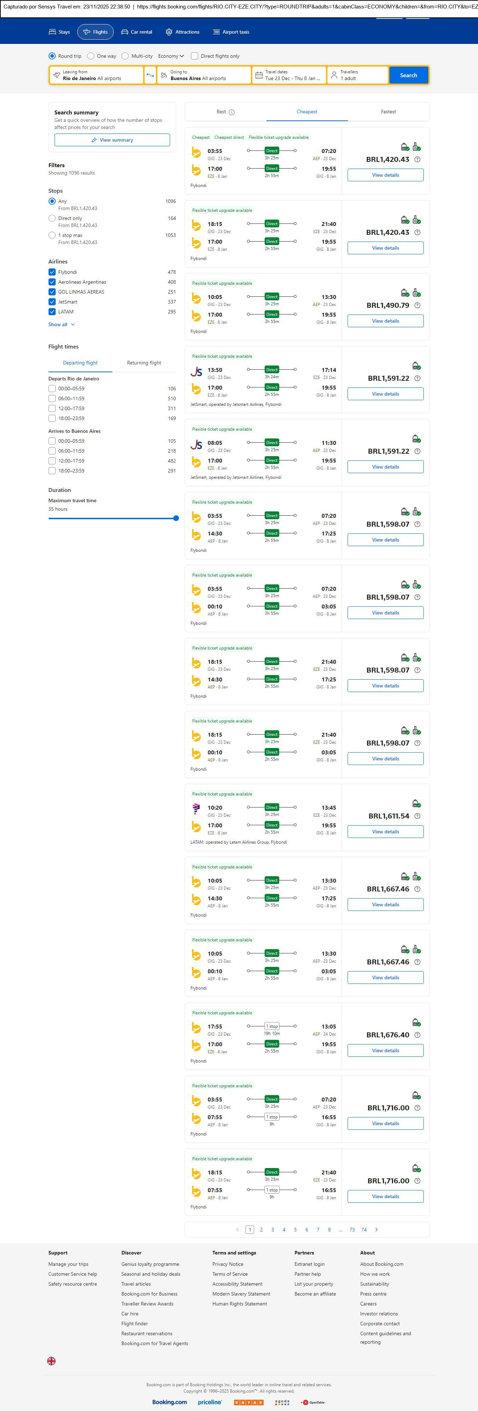Open the Travellers selector showing 1 adult

pos(358,75)
